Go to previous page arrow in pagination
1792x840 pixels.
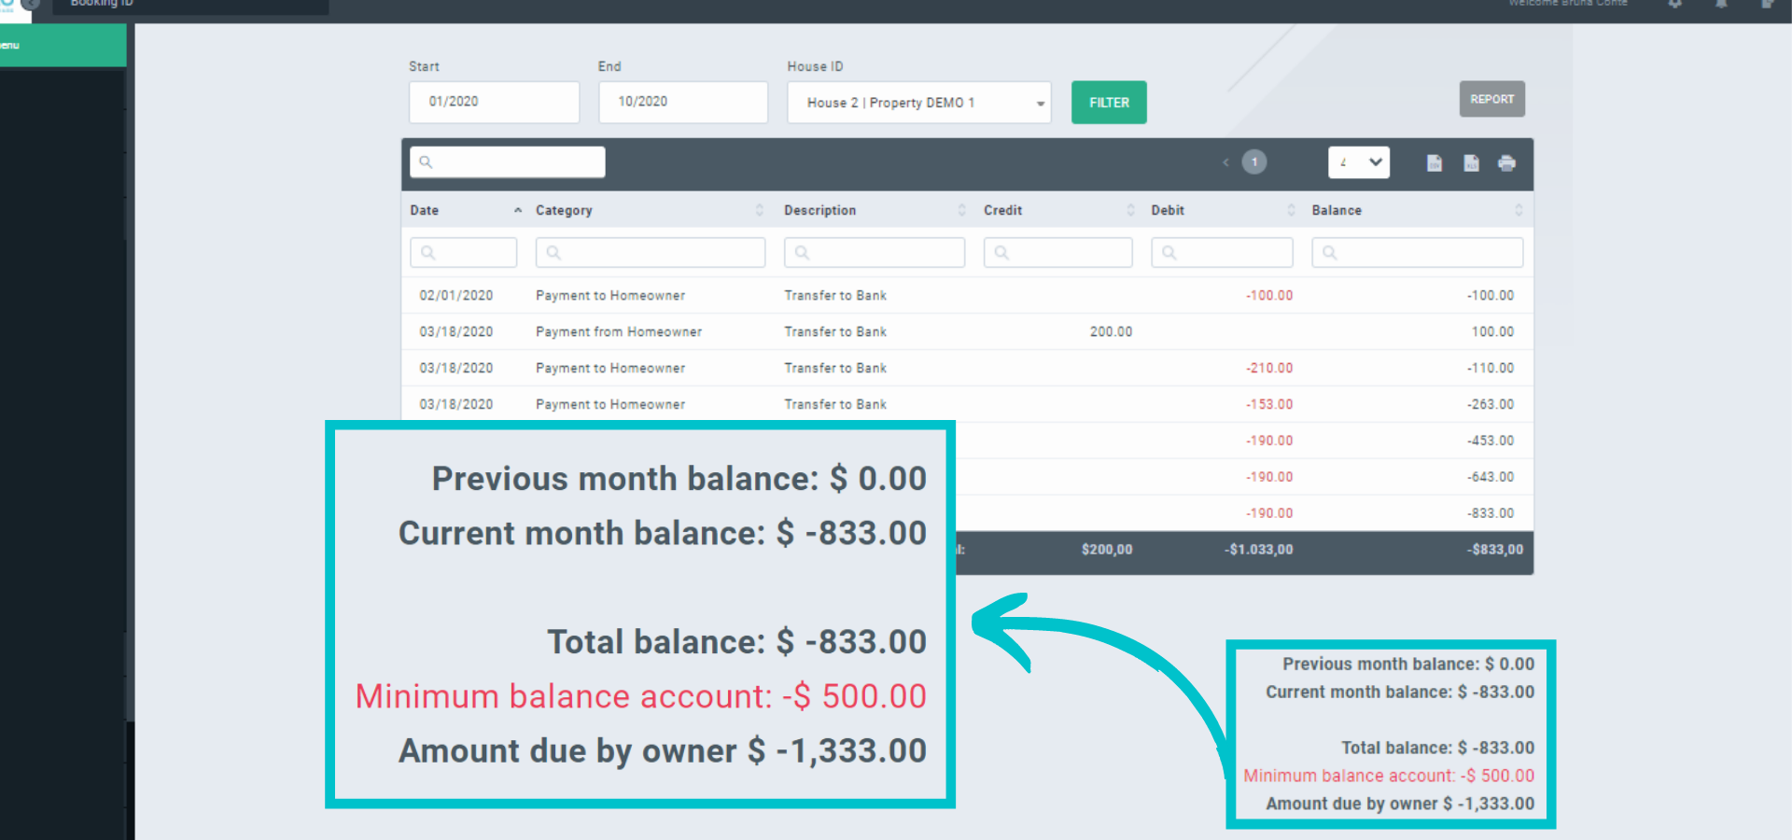point(1225,162)
